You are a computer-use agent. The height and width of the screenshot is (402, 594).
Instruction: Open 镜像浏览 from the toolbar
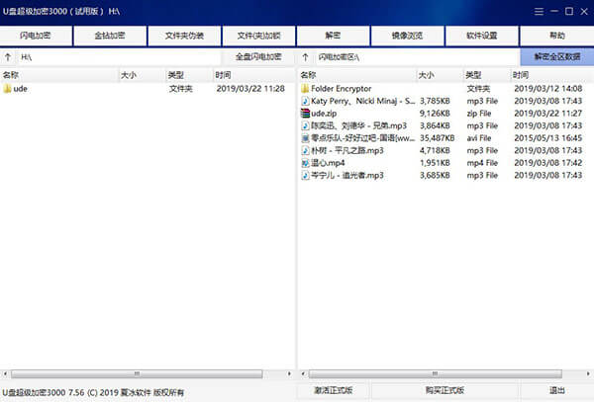click(x=408, y=36)
